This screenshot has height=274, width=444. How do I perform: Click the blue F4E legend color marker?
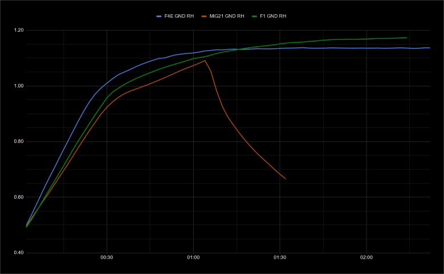[x=159, y=16]
